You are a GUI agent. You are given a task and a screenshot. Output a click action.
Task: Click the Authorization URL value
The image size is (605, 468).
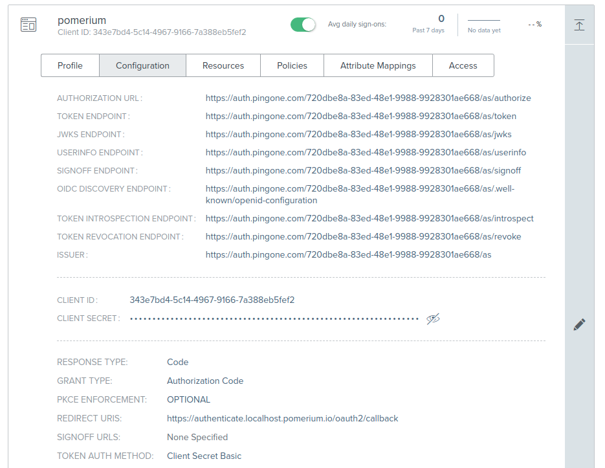[x=368, y=98]
